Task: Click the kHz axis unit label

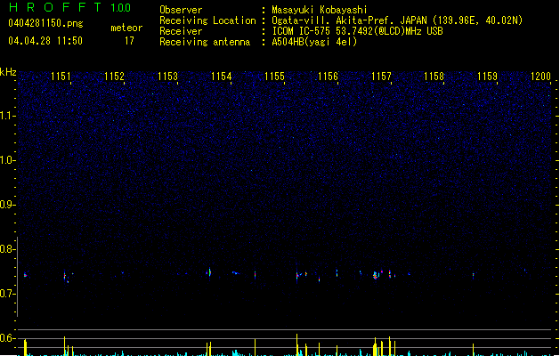Action: click(8, 72)
